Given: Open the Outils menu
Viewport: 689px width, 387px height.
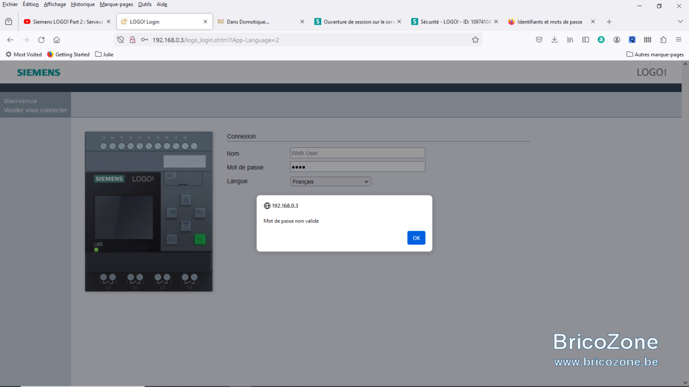Looking at the screenshot, I should pyautogui.click(x=145, y=4).
